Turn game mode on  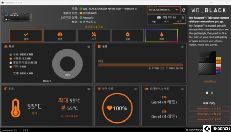click(x=166, y=22)
